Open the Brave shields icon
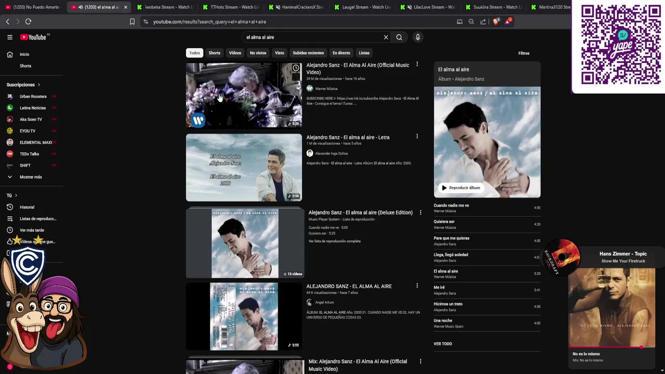 (x=495, y=22)
